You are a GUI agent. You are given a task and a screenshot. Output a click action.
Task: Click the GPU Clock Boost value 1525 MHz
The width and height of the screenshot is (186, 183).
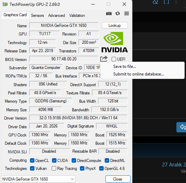[x=117, y=135]
